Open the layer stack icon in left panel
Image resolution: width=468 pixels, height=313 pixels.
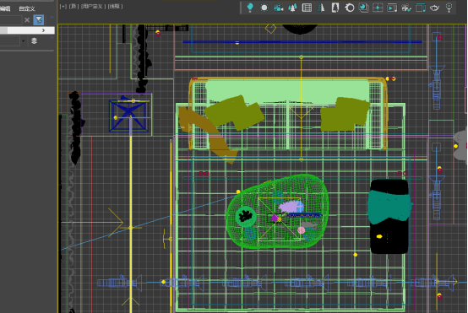(34, 40)
